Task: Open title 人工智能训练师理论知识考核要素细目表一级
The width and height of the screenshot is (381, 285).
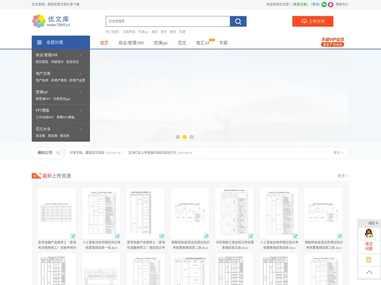Action: [101, 245]
